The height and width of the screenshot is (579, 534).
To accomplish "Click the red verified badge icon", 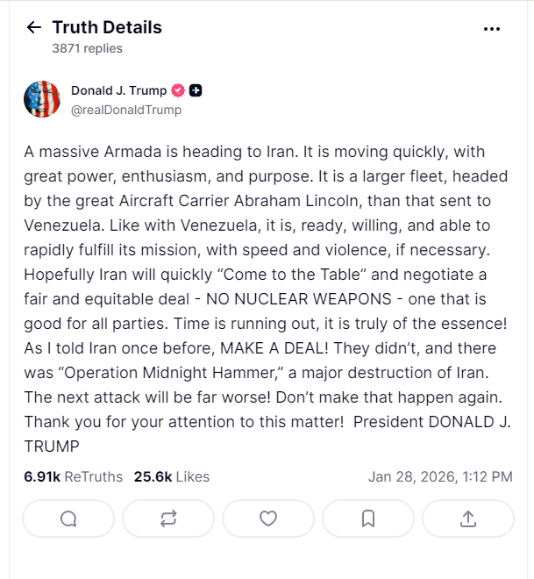I will coord(178,90).
